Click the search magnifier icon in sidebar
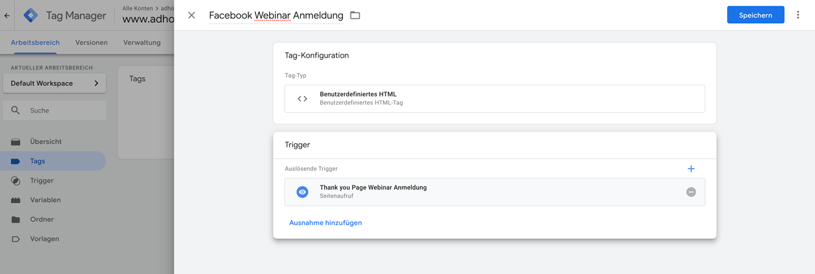 click(16, 110)
